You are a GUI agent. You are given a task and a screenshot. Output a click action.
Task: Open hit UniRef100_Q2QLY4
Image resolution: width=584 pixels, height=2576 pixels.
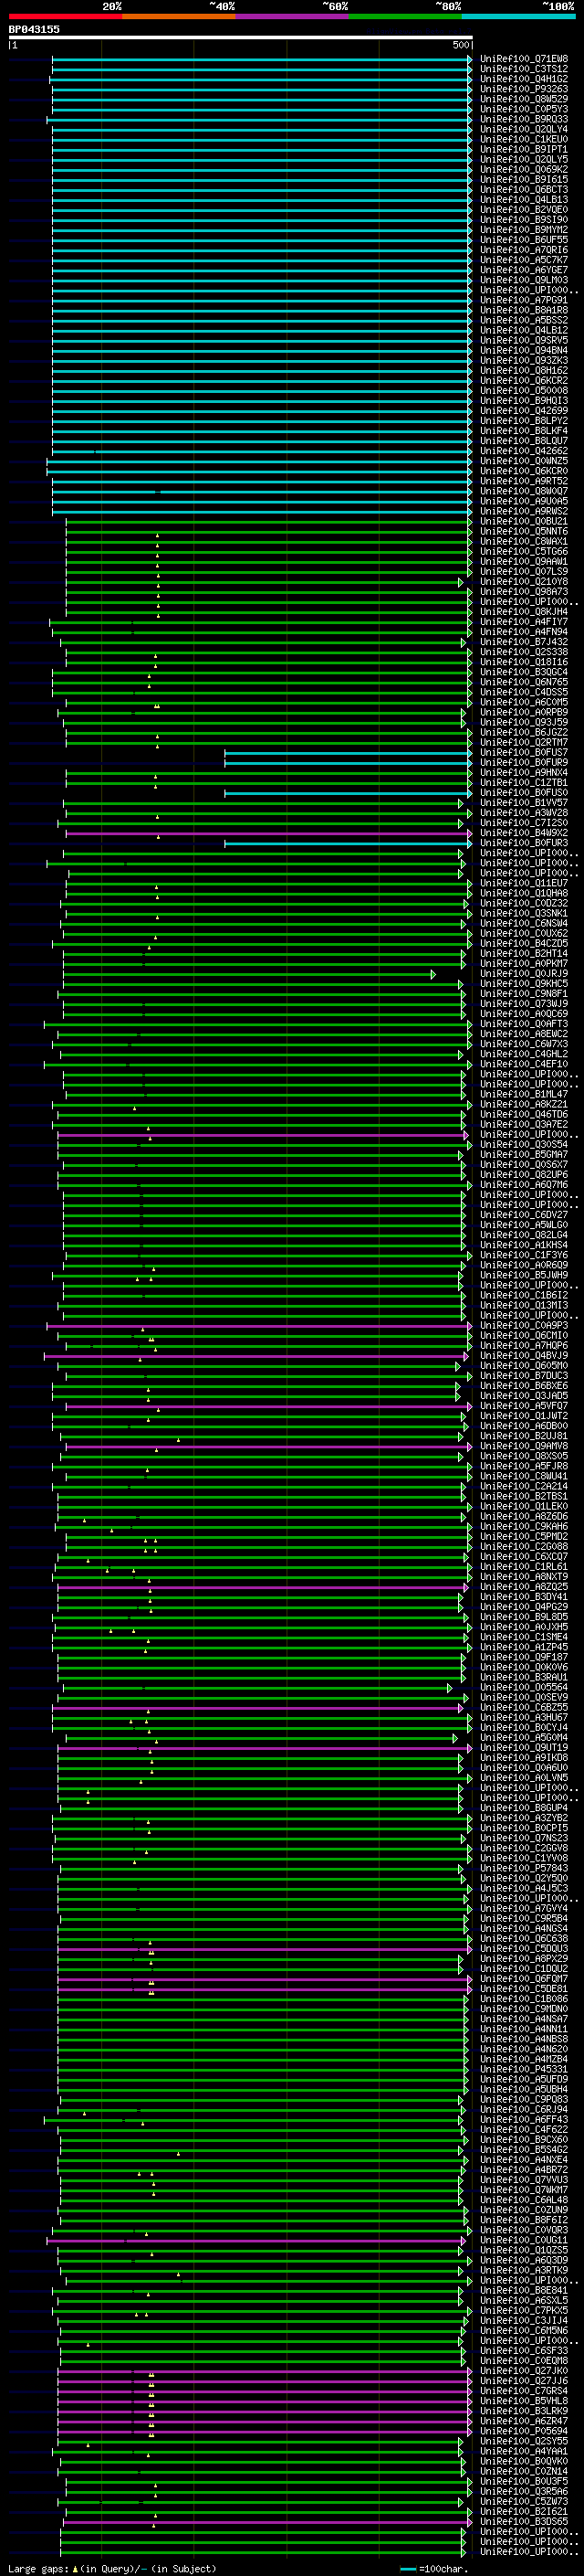(x=524, y=129)
